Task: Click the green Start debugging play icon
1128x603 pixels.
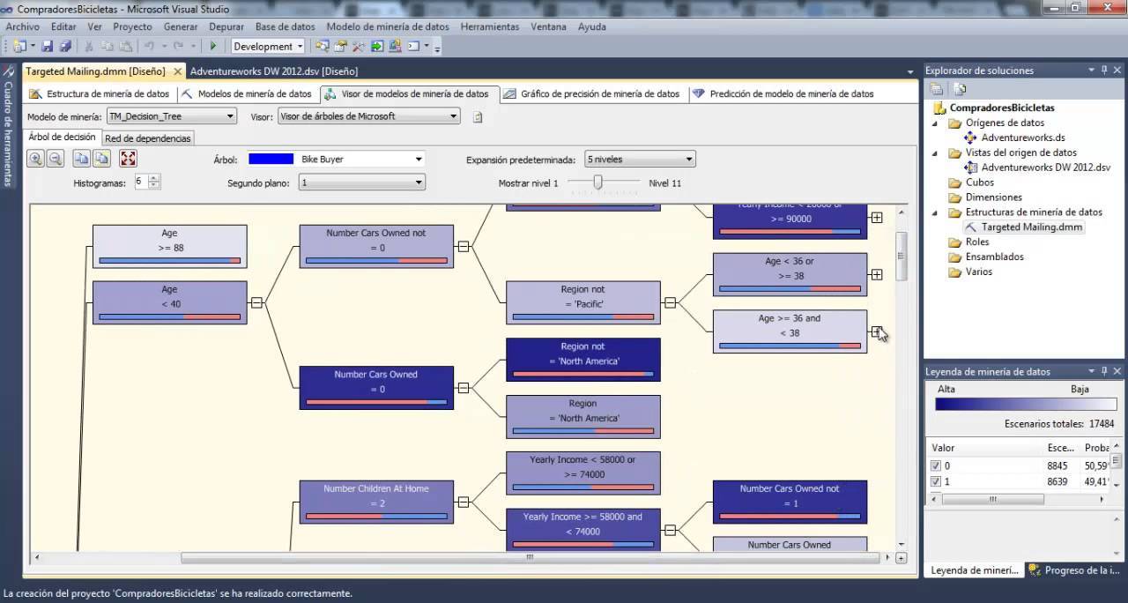Action: pos(213,44)
